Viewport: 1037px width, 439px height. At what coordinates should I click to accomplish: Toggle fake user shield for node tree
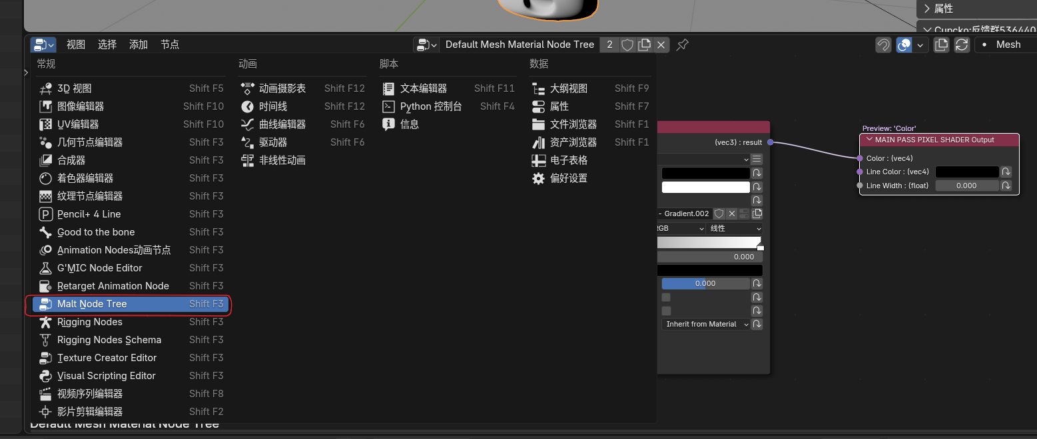pos(627,45)
